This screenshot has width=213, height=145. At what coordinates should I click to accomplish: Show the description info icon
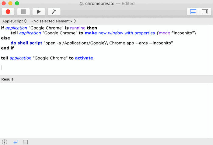pyautogui.click(x=5, y=142)
